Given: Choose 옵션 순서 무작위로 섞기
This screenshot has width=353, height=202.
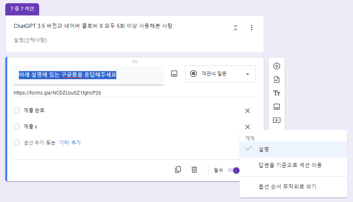Looking at the screenshot, I should point(293,187).
